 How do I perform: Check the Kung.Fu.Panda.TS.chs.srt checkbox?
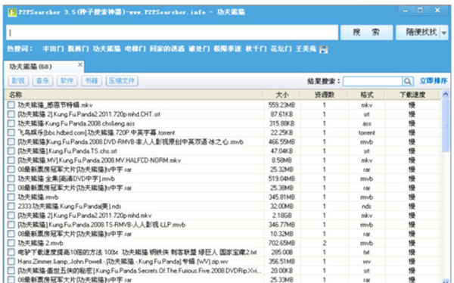[11, 151]
